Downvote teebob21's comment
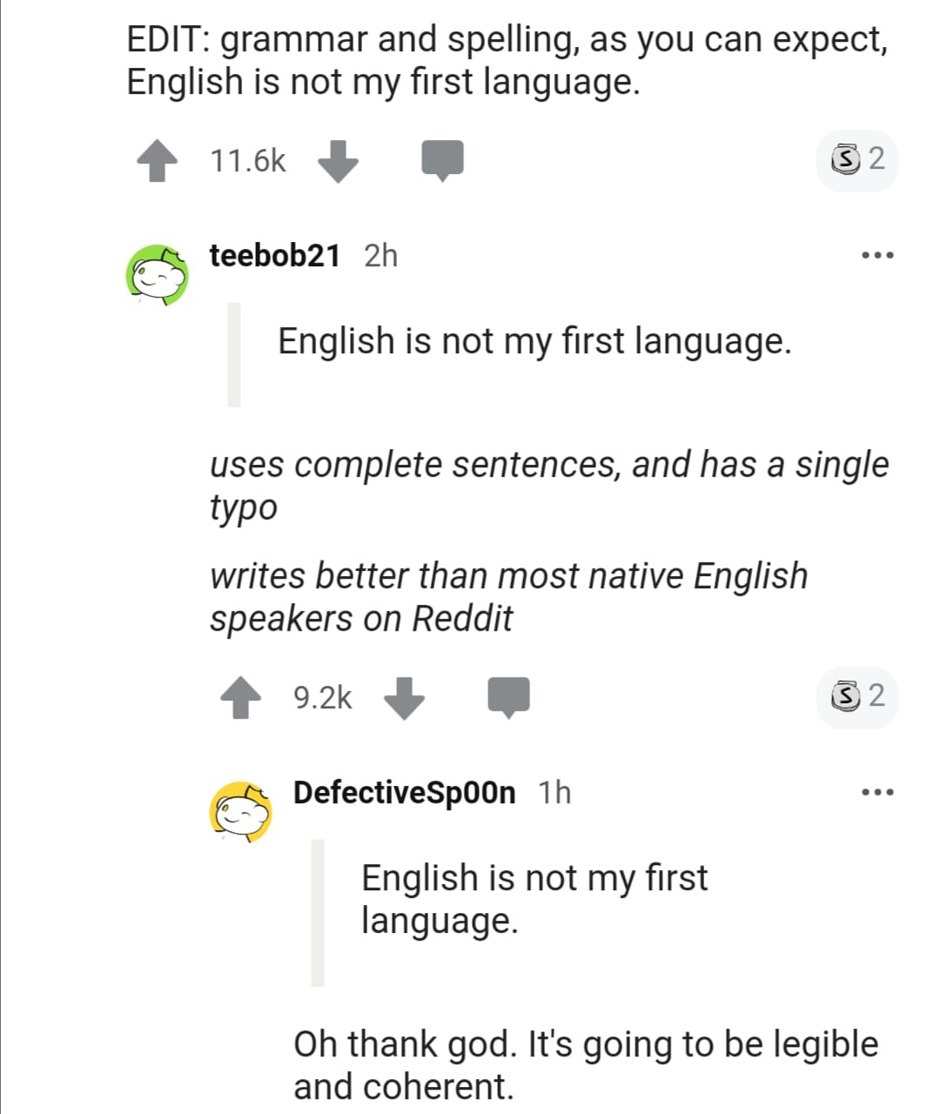This screenshot has width=940, height=1114. click(x=404, y=698)
